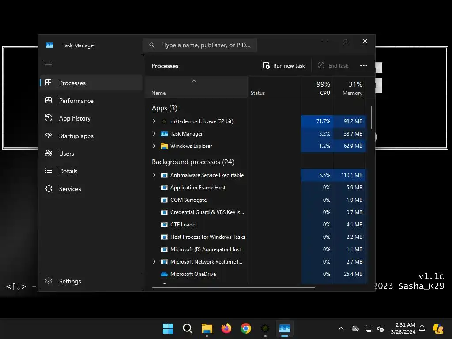Open the three-dots more options menu
The image size is (452, 339).
tap(364, 66)
